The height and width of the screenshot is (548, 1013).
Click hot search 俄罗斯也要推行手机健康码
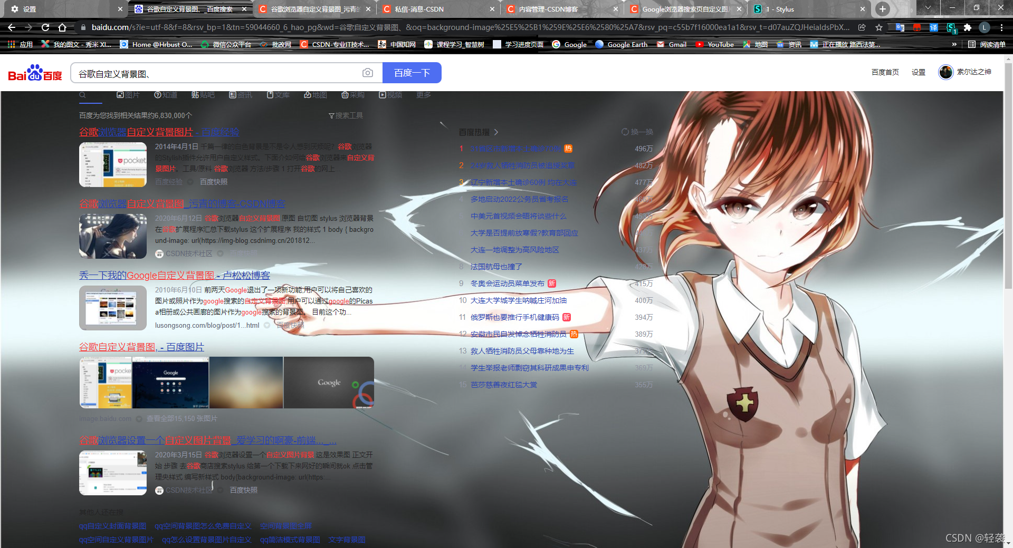click(514, 317)
